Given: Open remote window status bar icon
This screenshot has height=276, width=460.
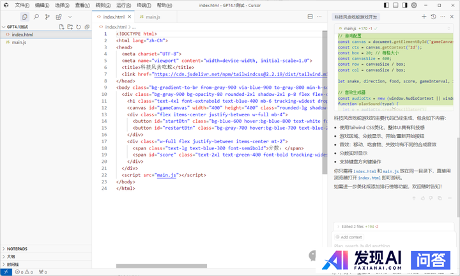Looking at the screenshot, I should pyautogui.click(x=6, y=272).
